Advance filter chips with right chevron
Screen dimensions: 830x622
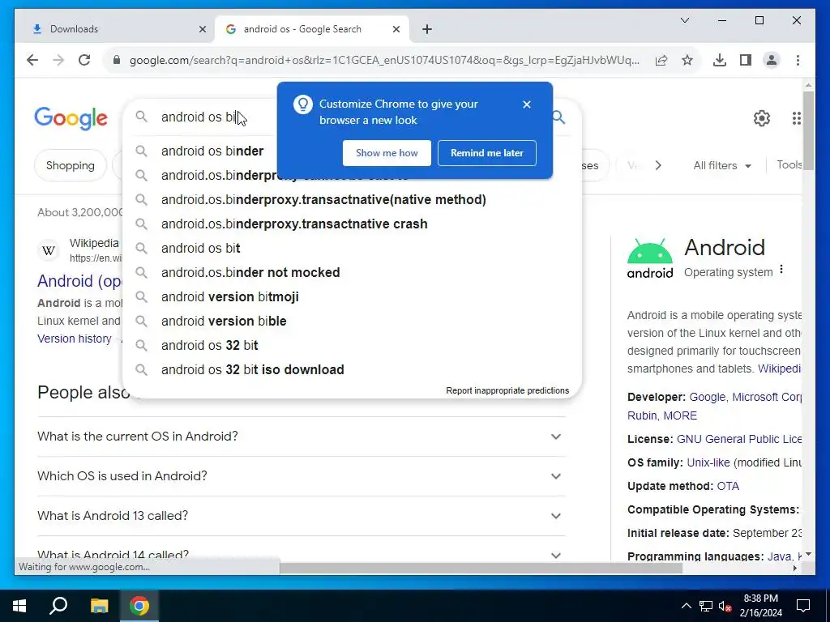658,165
